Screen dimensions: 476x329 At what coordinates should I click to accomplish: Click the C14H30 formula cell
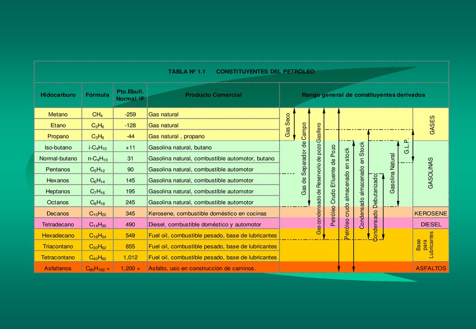(x=98, y=224)
